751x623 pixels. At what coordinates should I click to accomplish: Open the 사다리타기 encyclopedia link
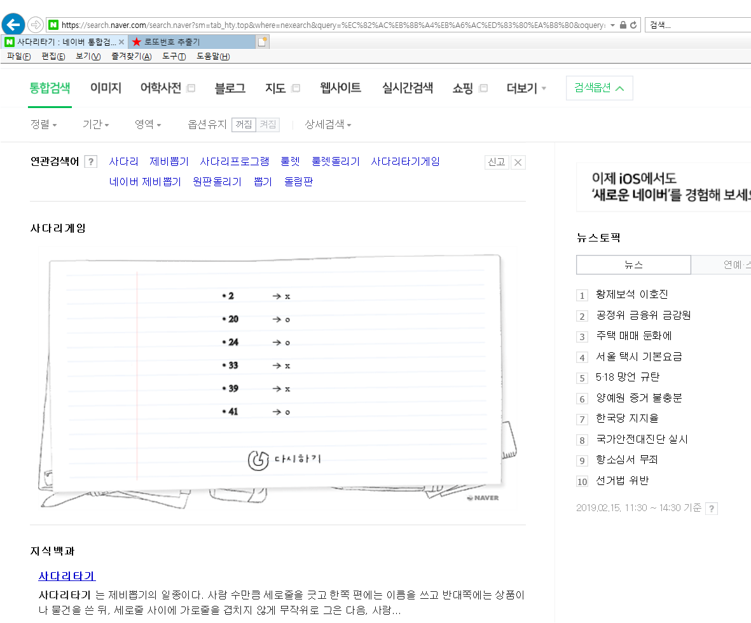(x=67, y=577)
